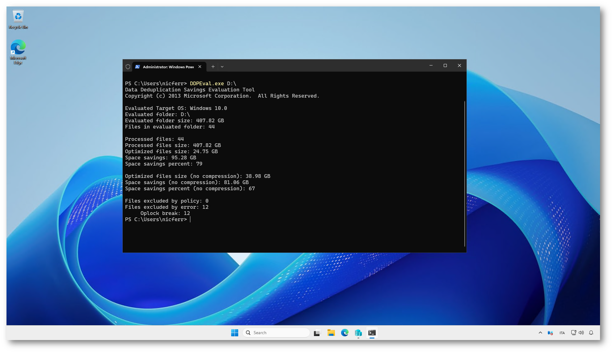The image size is (613, 353).
Task: Launch File Explorer from the taskbar
Action: click(x=331, y=333)
